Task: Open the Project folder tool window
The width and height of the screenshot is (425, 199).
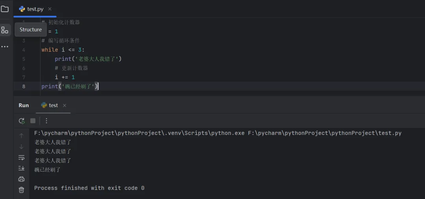Action: 5,9
